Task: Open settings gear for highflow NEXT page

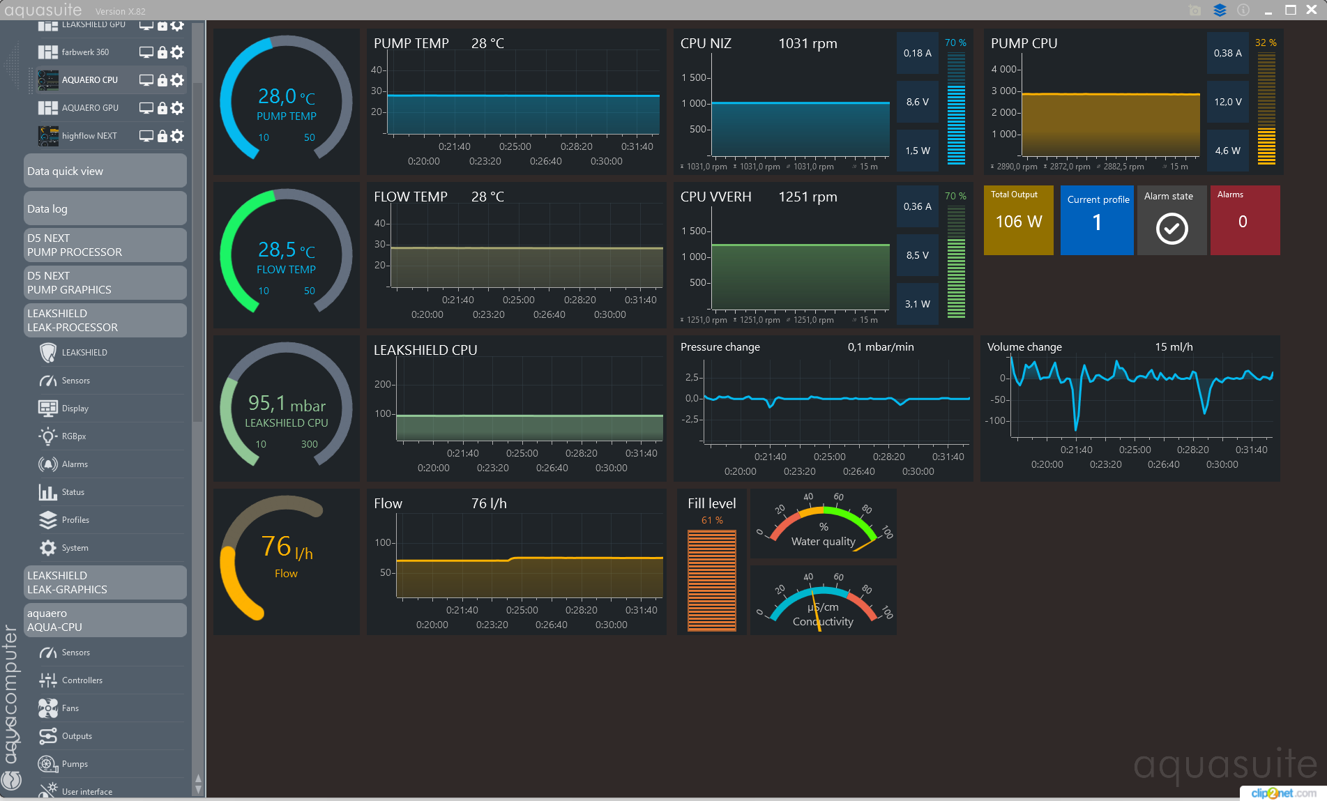Action: tap(177, 136)
